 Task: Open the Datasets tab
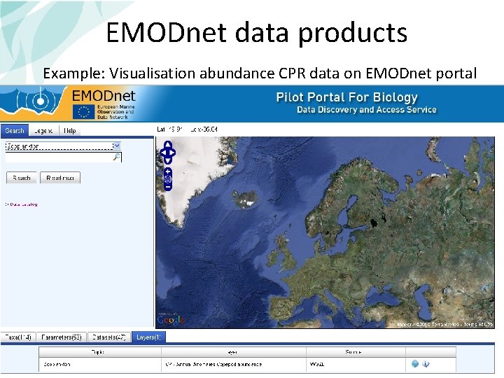(x=109, y=337)
